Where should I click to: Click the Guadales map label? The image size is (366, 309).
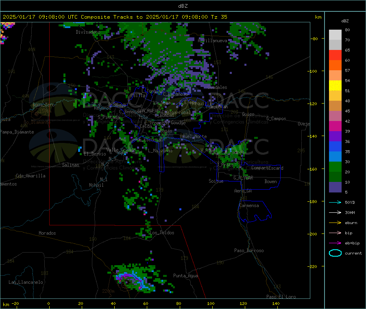pos(217,87)
